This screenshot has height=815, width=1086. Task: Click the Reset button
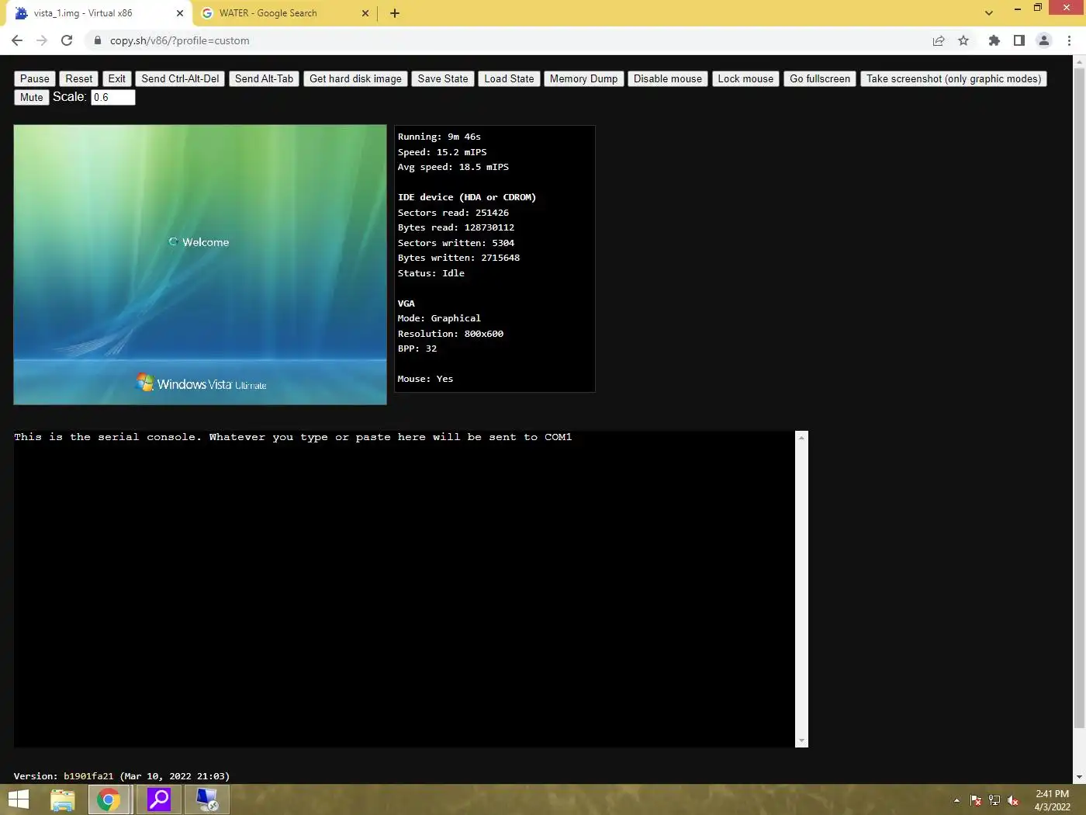tap(79, 78)
